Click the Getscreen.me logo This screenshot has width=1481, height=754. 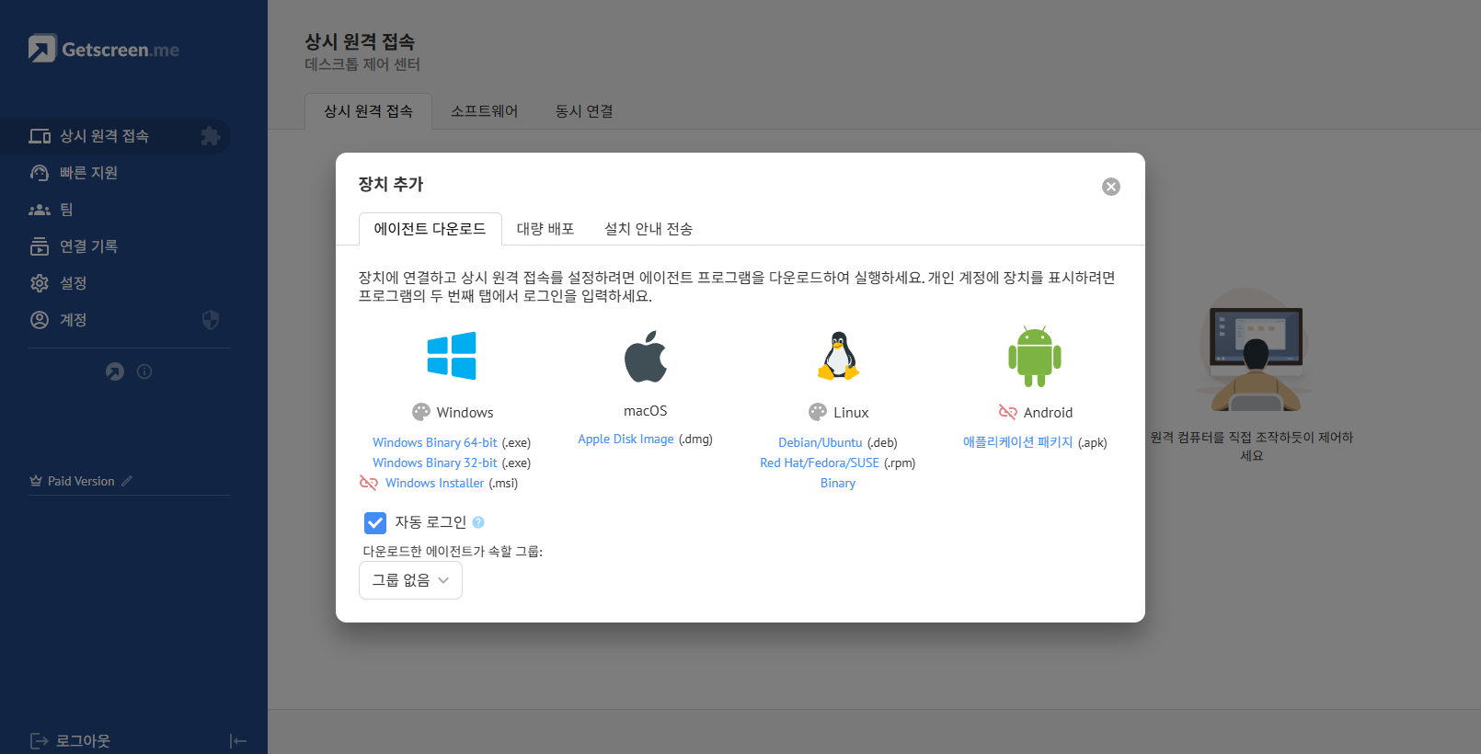click(x=104, y=49)
